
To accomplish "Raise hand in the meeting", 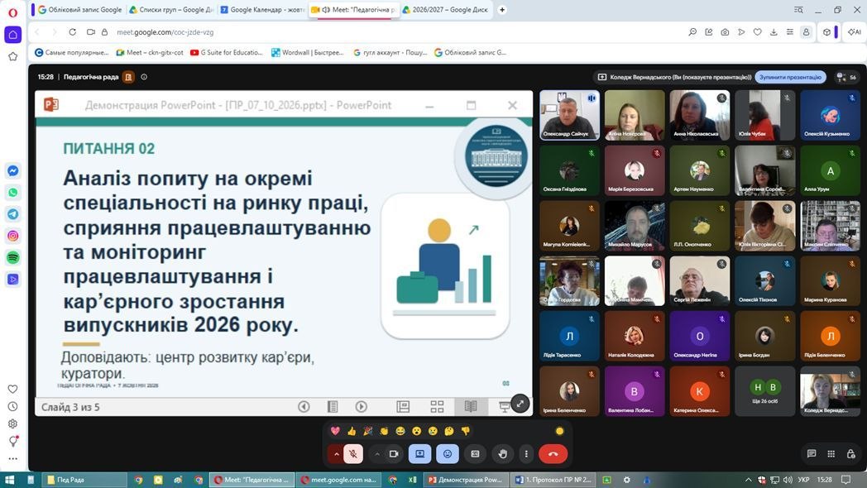I will tap(502, 454).
